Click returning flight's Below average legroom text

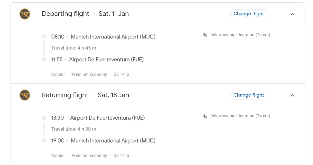pyautogui.click(x=240, y=116)
